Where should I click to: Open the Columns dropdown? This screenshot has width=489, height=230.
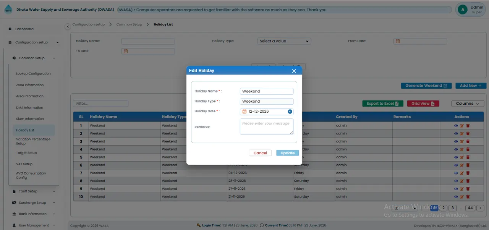pyautogui.click(x=468, y=104)
